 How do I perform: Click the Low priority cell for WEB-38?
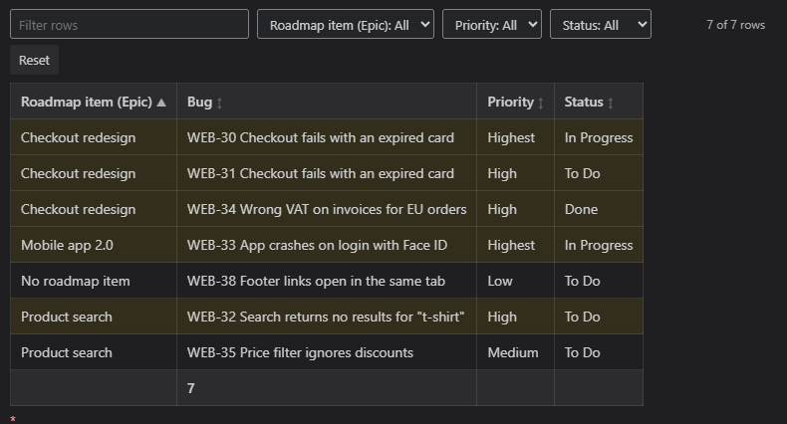tap(515, 281)
